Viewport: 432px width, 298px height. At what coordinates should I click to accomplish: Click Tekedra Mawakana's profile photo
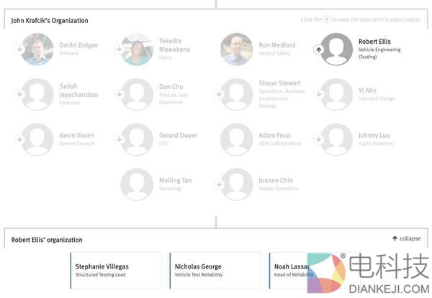coord(137,50)
